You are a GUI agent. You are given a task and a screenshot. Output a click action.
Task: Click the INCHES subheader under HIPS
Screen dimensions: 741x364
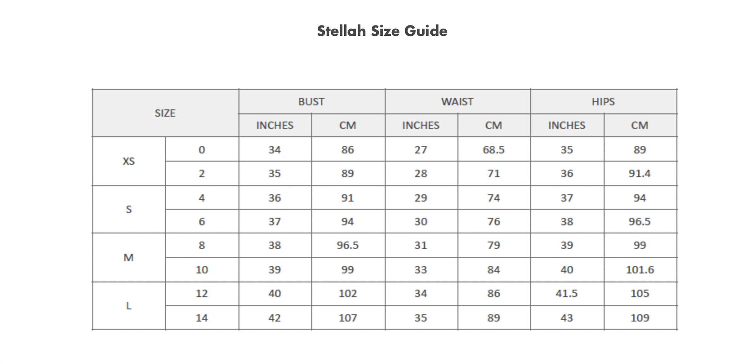point(567,126)
